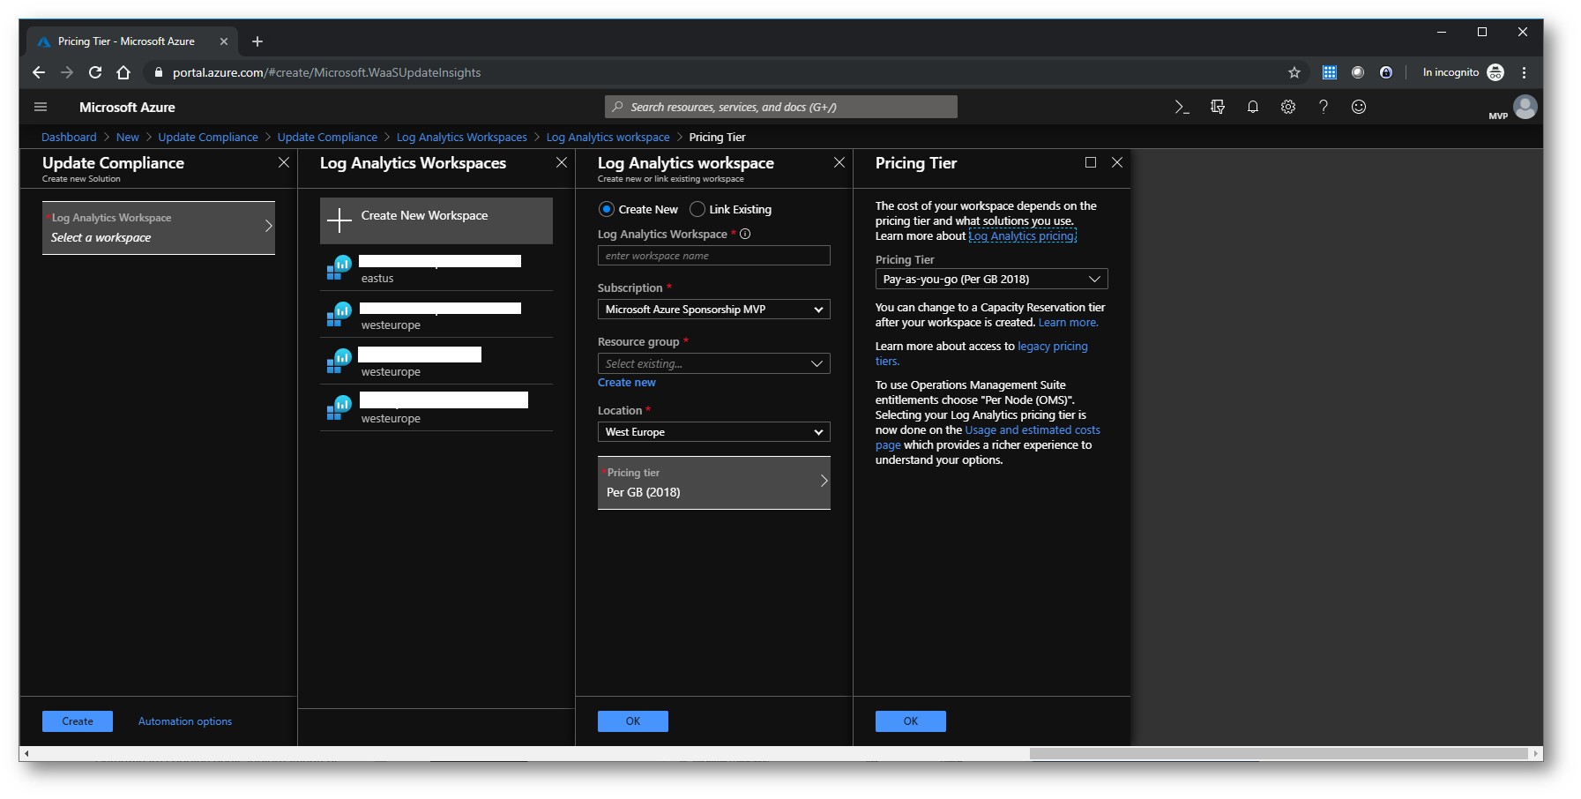
Task: Close the Log Analytics Workspaces blade
Action: tap(562, 162)
